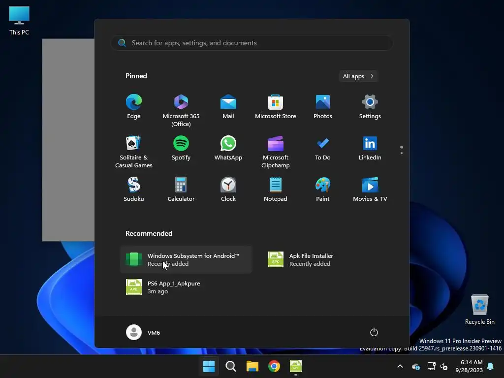This screenshot has width=504, height=378.
Task: Click the Start menu search box
Action: click(252, 43)
